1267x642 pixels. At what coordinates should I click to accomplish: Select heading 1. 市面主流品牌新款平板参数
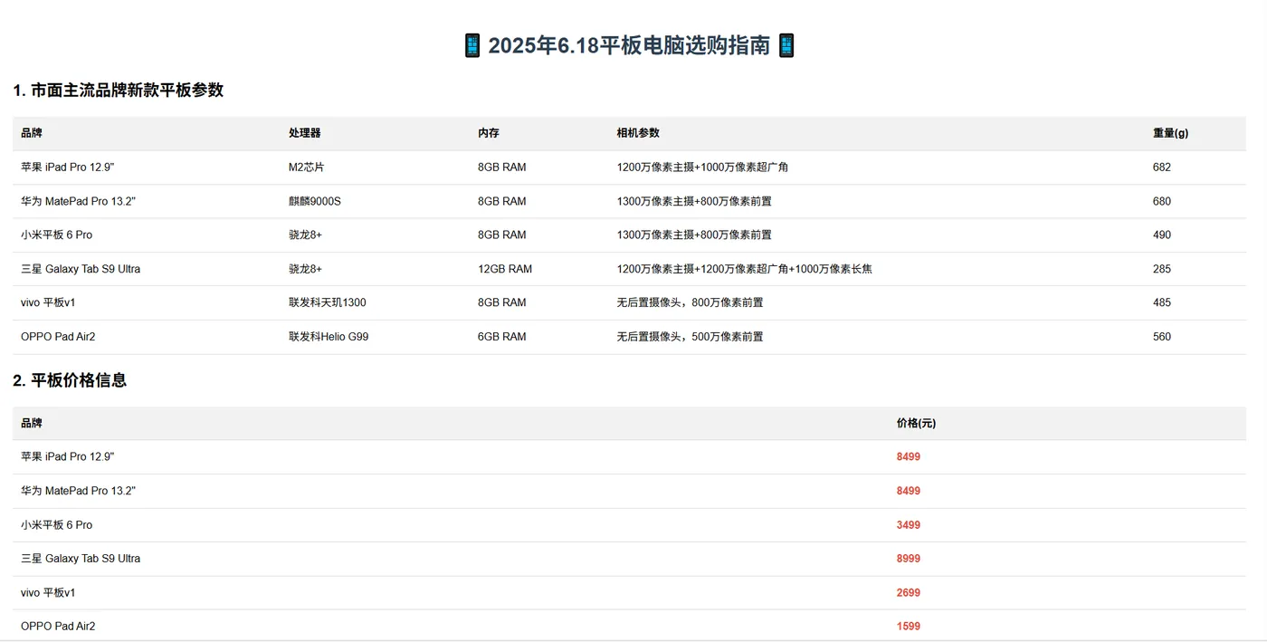(118, 90)
